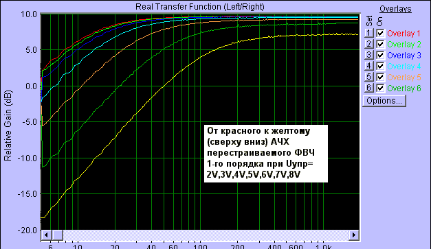
Task: Click the green Overlay 2 label
Action: (404, 45)
